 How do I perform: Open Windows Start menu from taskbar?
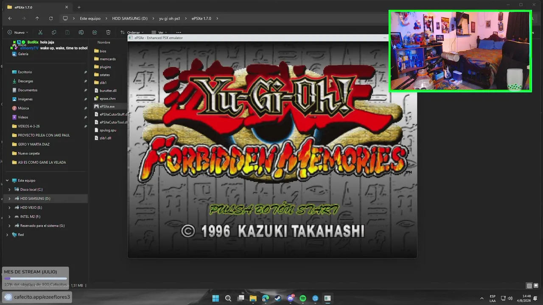click(x=216, y=298)
